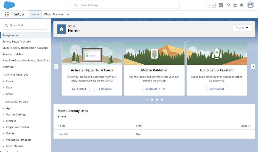Image resolution: width=258 pixels, height=152 pixels.
Task: Click Get Started on Digital Trust Cards
Action: tap(79, 89)
